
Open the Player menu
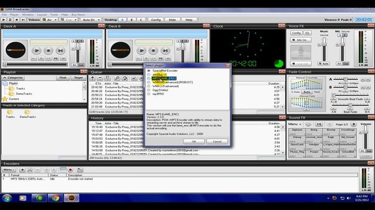[x=14, y=15]
